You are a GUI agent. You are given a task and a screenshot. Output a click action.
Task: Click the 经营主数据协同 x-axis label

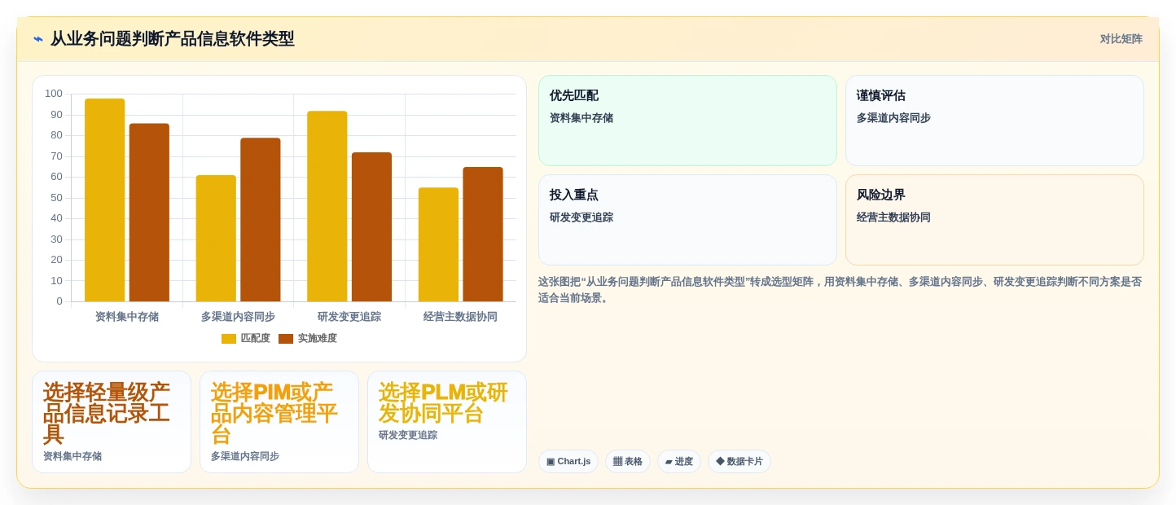click(x=460, y=317)
